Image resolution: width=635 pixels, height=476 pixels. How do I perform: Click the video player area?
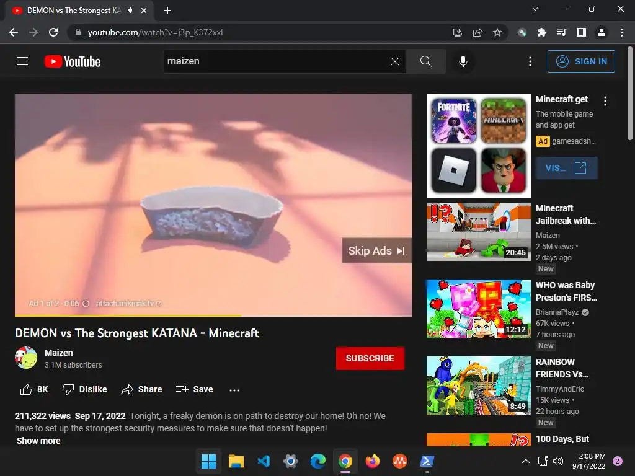pyautogui.click(x=213, y=205)
